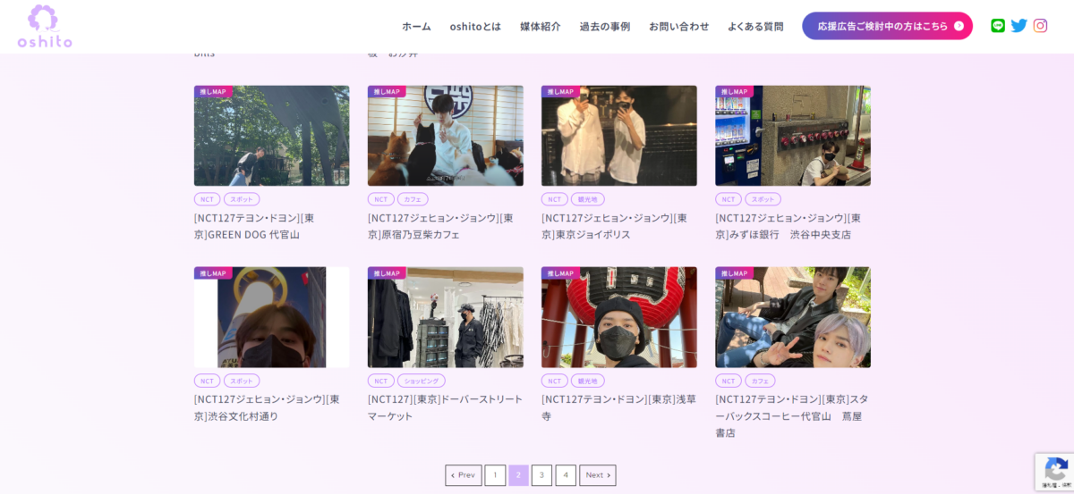Go to the 媒体紹介 page

point(540,26)
